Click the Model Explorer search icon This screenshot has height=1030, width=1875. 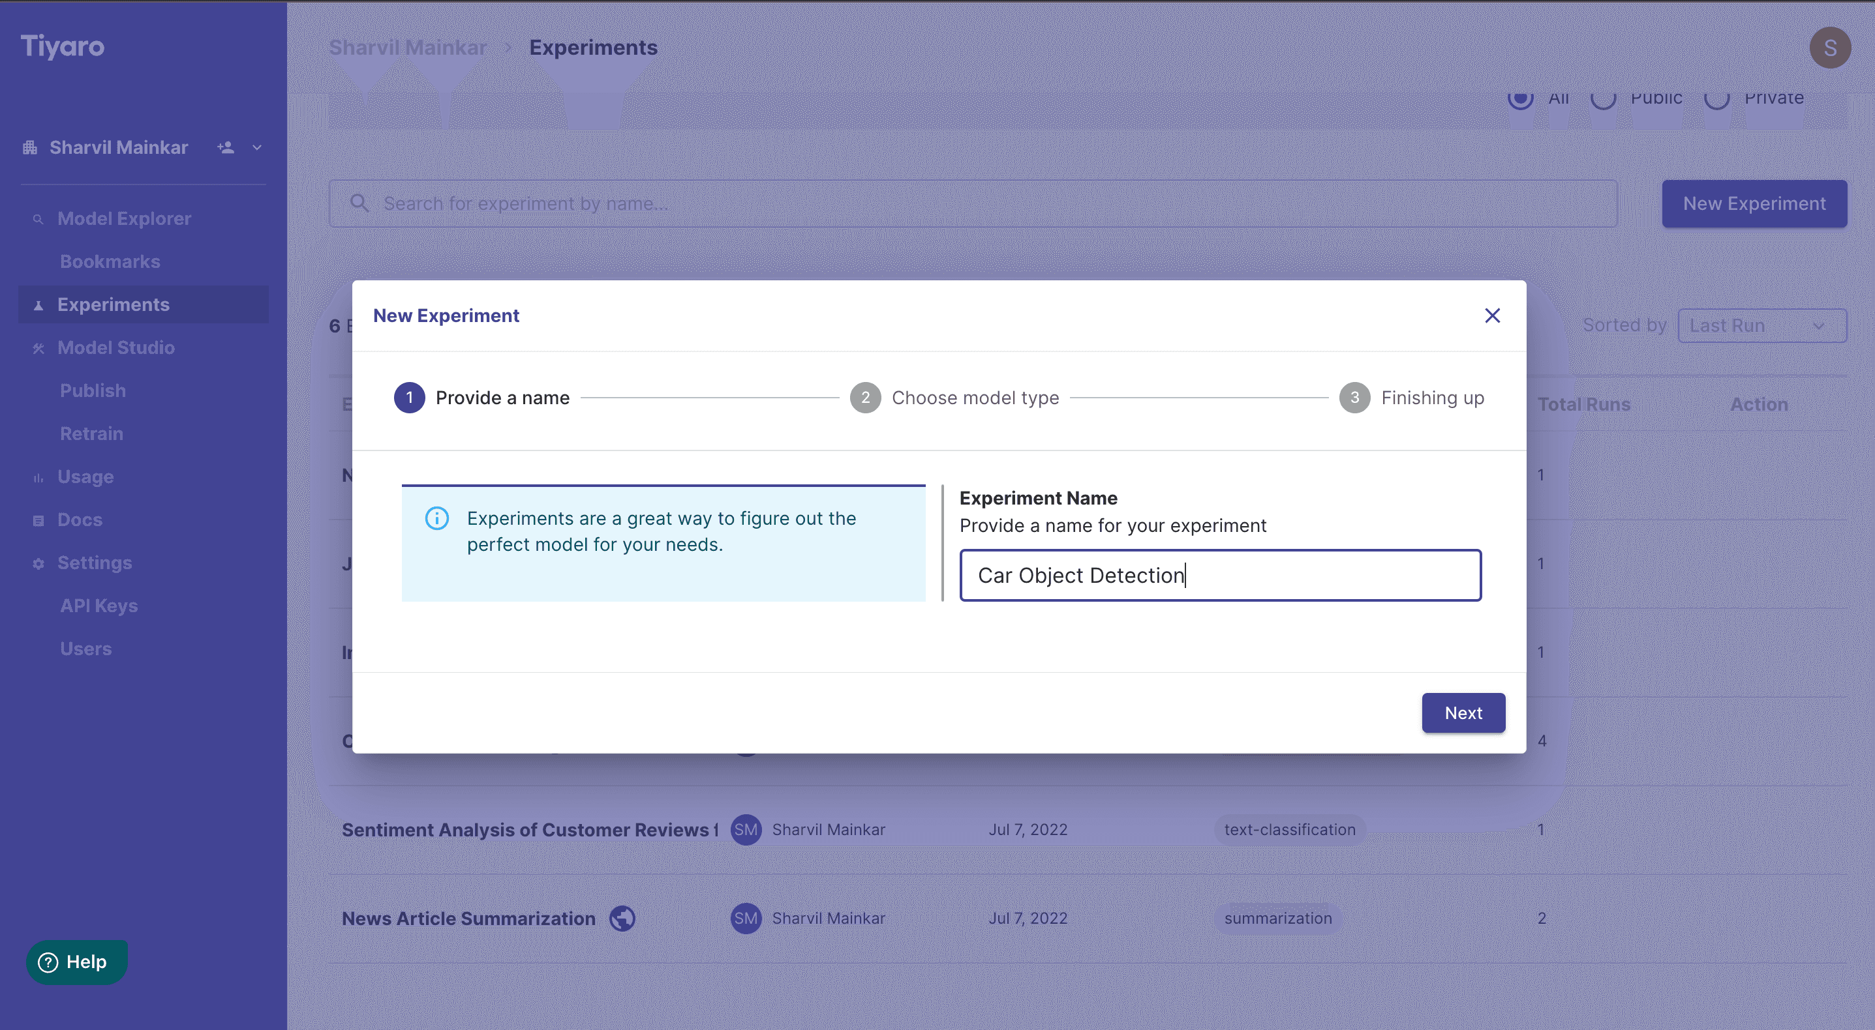38,219
